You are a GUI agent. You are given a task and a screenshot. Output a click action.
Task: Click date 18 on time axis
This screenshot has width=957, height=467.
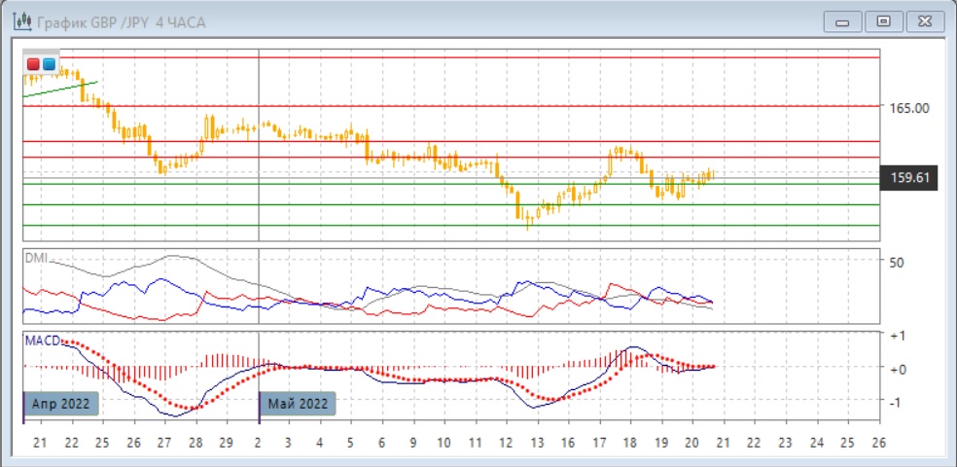[630, 443]
